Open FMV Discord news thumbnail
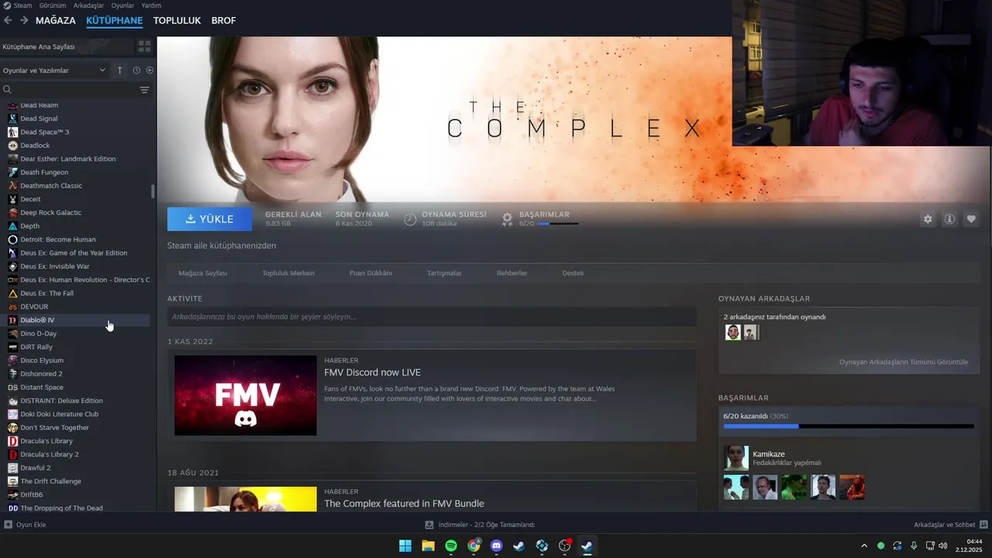 (246, 395)
